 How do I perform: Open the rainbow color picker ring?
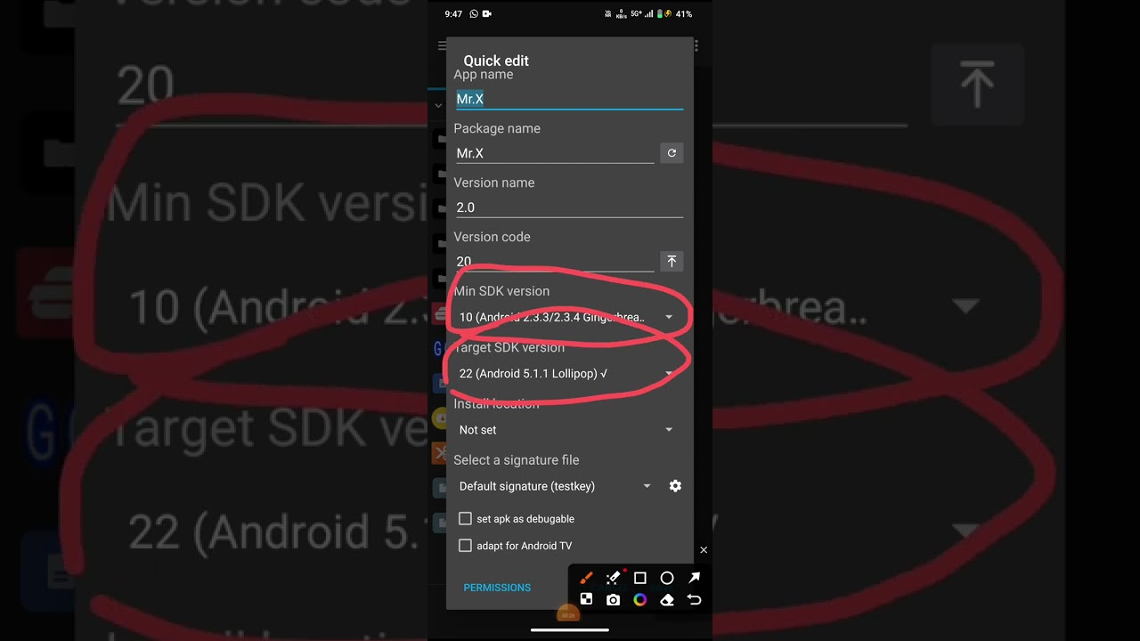click(x=639, y=600)
